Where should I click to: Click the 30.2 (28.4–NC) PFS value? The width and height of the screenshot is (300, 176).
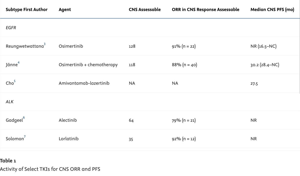coord(265,65)
